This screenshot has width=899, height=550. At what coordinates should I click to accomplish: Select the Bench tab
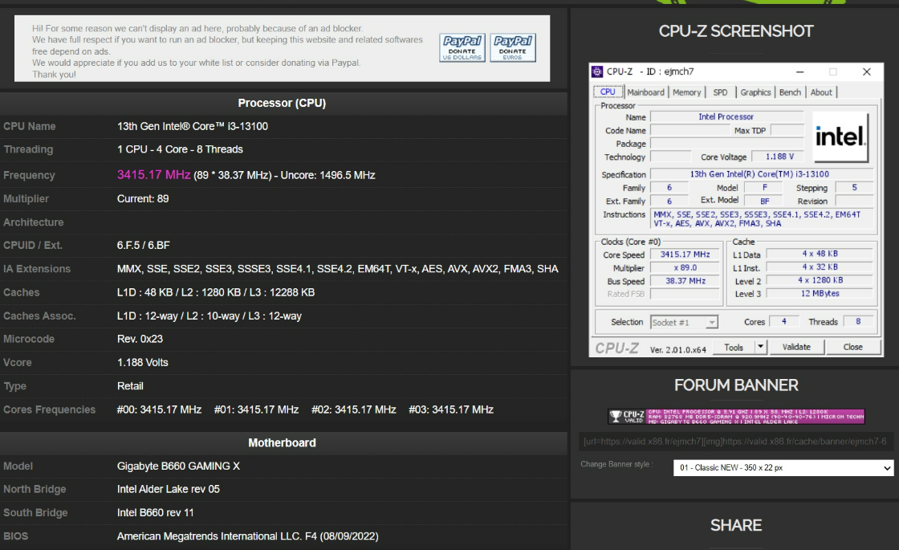tap(790, 92)
